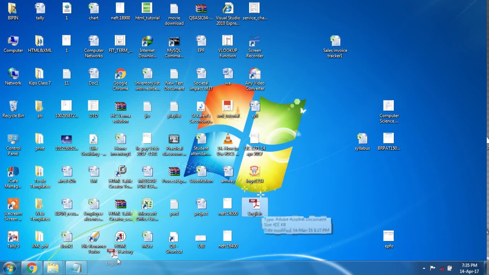This screenshot has height=275, width=489.
Task: Select the Practical classroom video file
Action: click(x=174, y=139)
